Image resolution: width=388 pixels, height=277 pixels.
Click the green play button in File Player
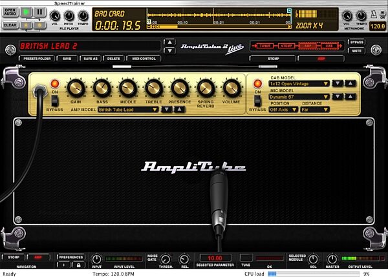click(x=27, y=12)
